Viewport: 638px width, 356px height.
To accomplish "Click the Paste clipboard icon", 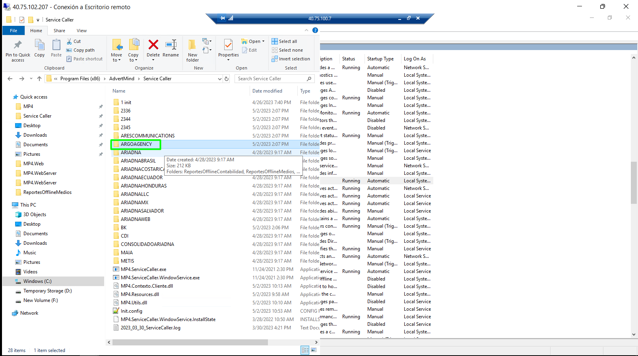I will tap(56, 44).
